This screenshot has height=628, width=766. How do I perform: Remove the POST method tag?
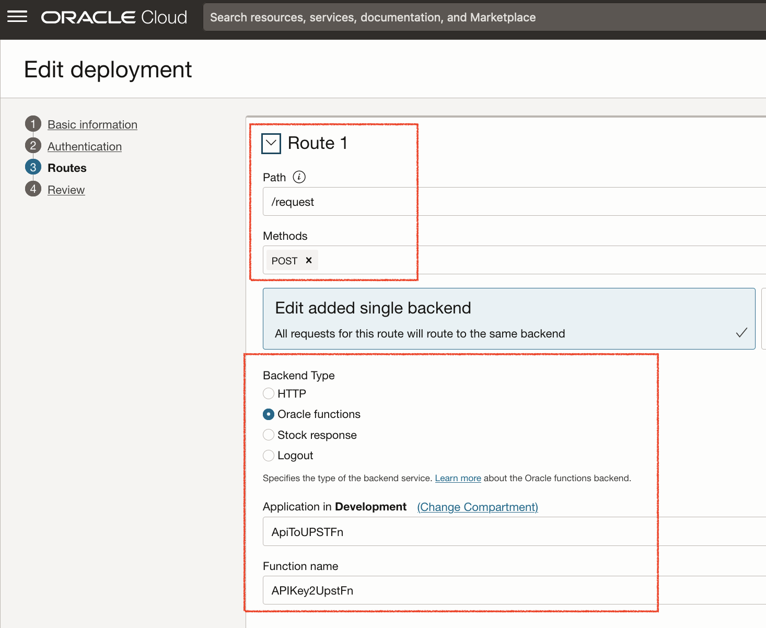(309, 260)
